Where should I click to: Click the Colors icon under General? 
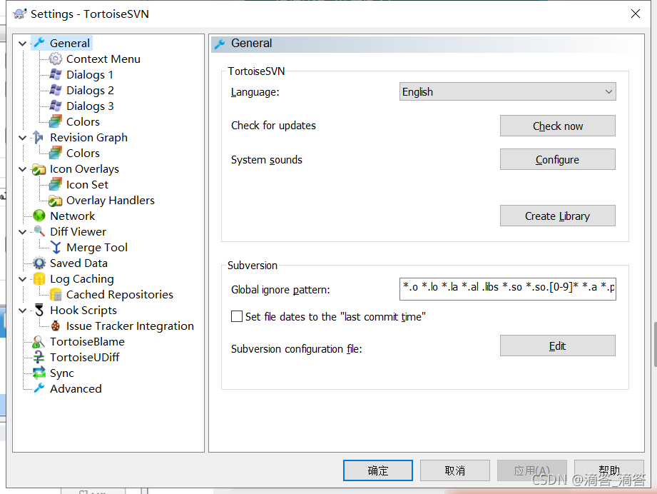(x=56, y=121)
